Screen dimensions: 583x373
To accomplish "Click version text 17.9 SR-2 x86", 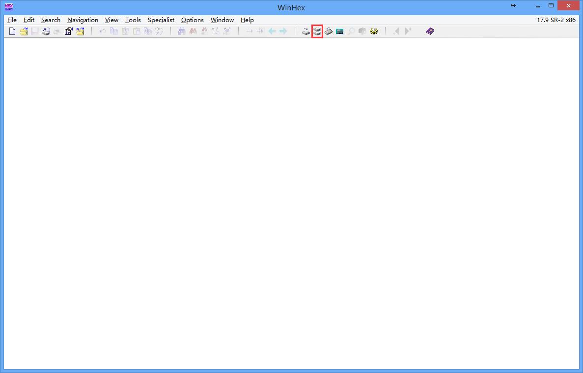I will click(556, 20).
